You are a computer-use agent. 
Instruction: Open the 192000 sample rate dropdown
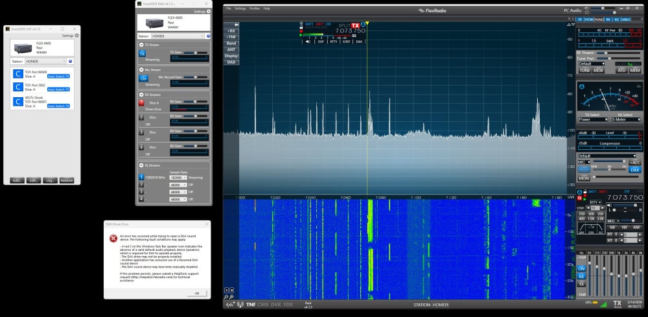click(178, 178)
